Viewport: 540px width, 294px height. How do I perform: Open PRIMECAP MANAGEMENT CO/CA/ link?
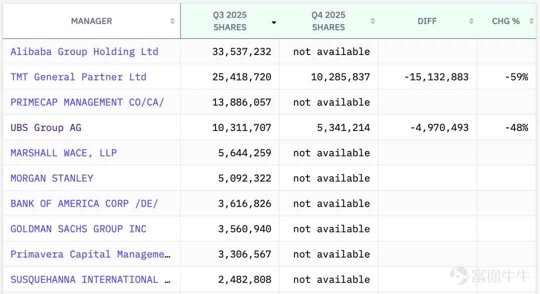click(87, 102)
